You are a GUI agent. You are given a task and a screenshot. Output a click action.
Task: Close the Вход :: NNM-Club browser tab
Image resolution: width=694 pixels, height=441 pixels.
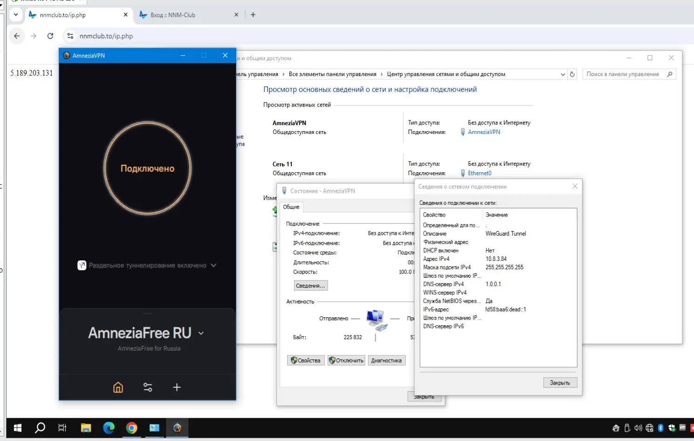(x=236, y=15)
